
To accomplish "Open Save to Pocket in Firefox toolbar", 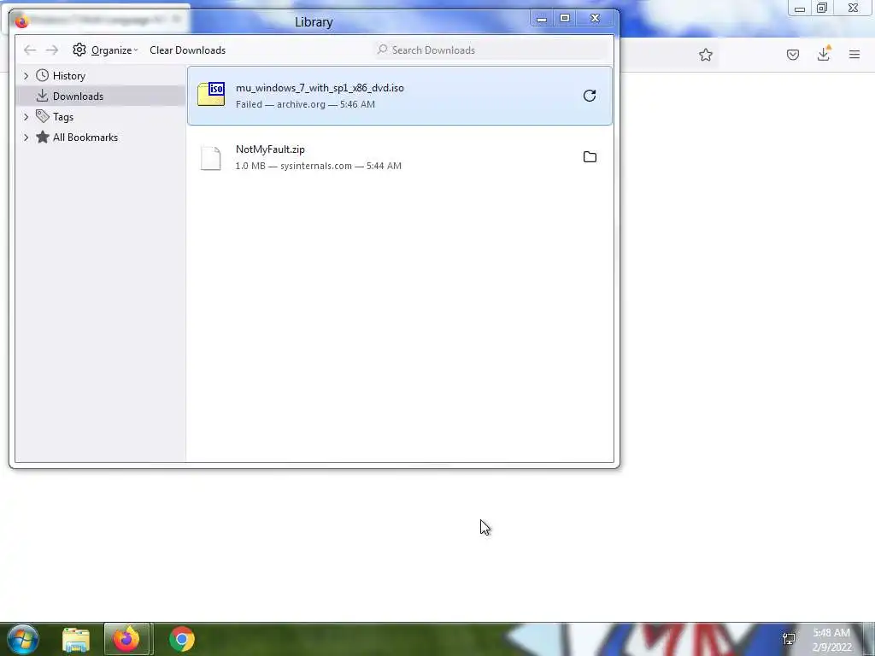I will click(792, 55).
